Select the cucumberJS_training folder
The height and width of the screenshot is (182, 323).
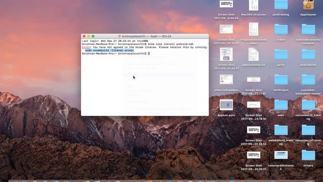(x=308, y=105)
